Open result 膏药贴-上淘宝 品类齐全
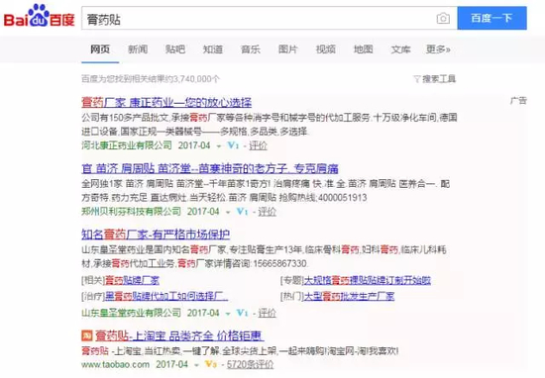The height and width of the screenshot is (378, 545). [x=179, y=335]
